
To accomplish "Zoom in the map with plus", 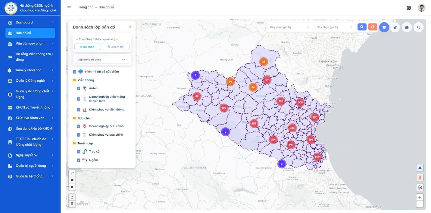I will [420, 197].
